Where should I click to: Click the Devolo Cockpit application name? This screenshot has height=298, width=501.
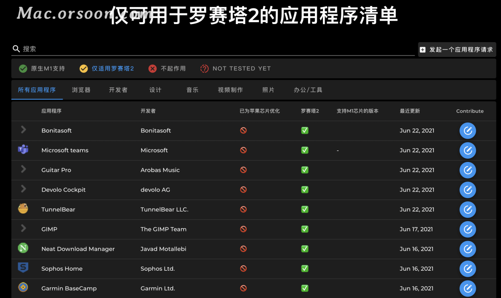tap(64, 190)
